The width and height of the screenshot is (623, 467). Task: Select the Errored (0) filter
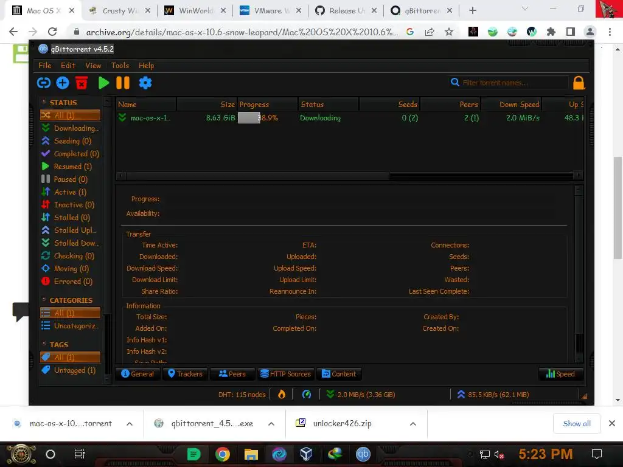[71, 281]
